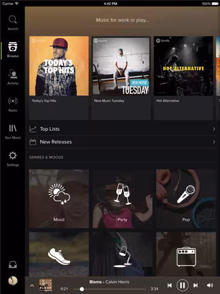Viewport: 220px width, 294px height.
Task: Seek using the playback progress bar
Action: pyautogui.click(x=109, y=289)
